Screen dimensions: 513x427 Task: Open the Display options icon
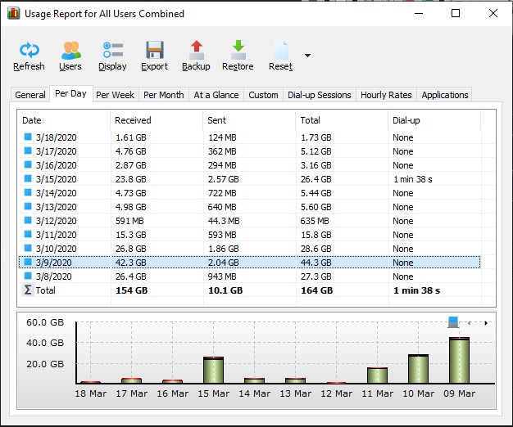coord(113,50)
